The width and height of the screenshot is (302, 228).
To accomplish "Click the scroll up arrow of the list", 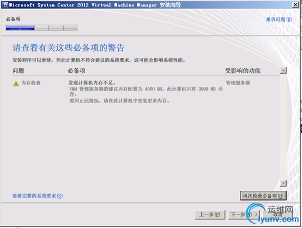I will click(283, 70).
